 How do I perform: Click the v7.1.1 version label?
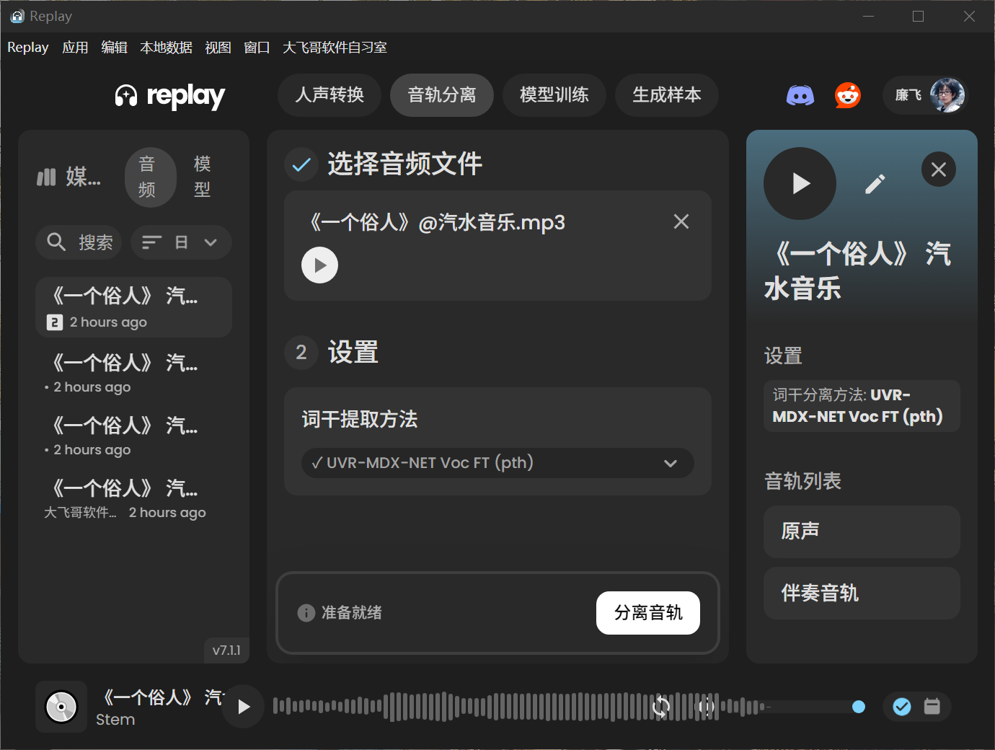226,650
